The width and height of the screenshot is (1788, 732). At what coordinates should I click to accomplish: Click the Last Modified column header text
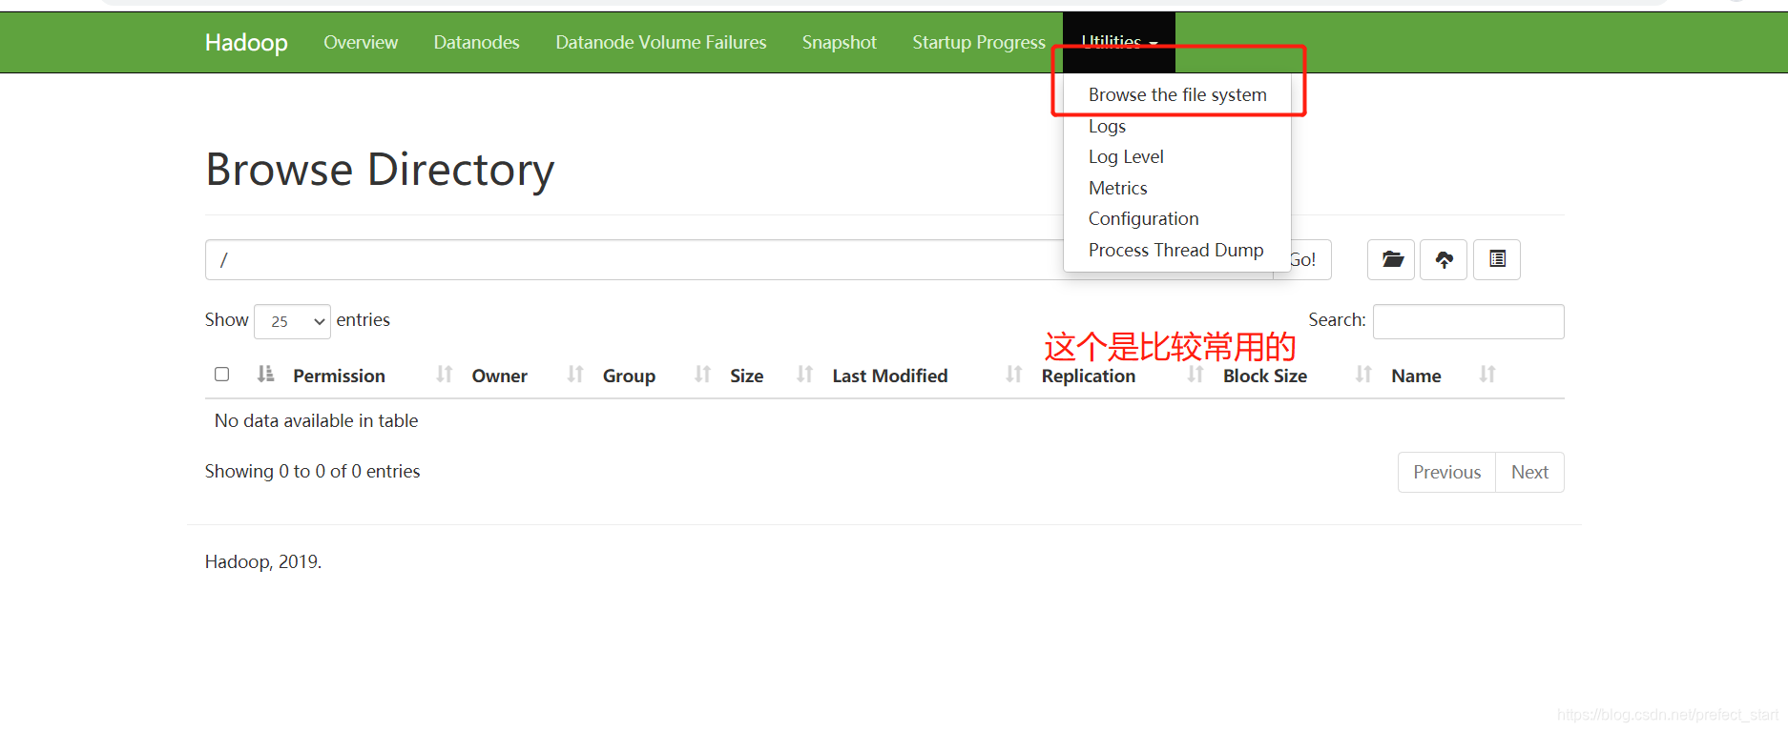(x=889, y=376)
